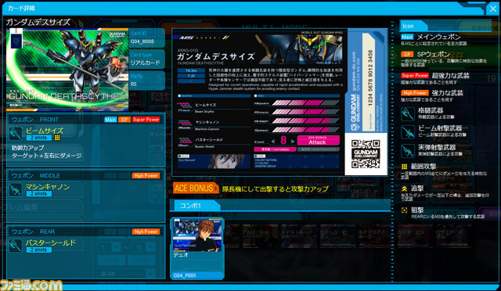
Task: Click the ACE BONUS label
Action: click(x=195, y=189)
